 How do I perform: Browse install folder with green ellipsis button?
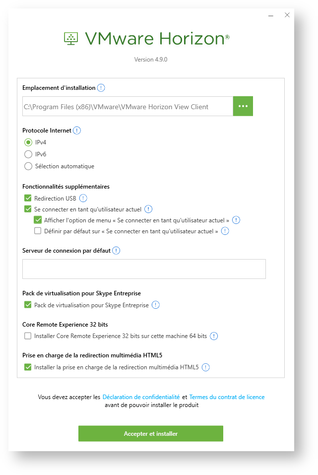(243, 106)
